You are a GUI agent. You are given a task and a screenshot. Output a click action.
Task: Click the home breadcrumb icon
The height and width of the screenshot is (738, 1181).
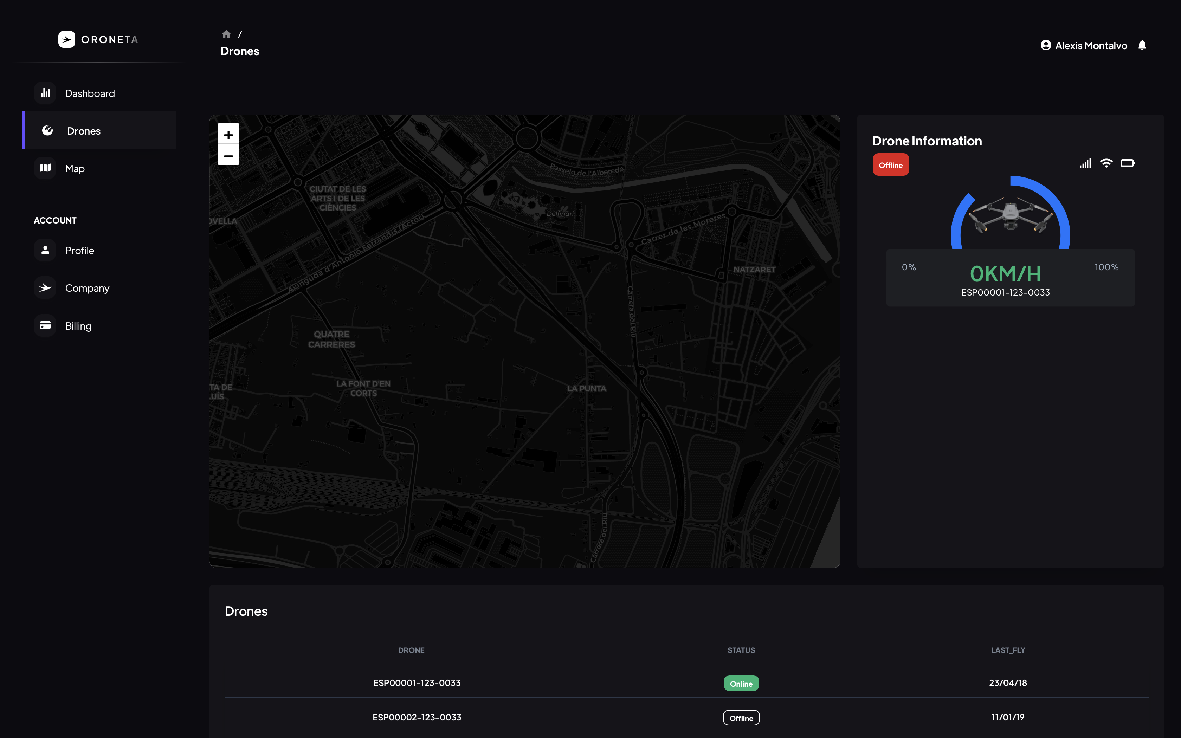click(226, 34)
